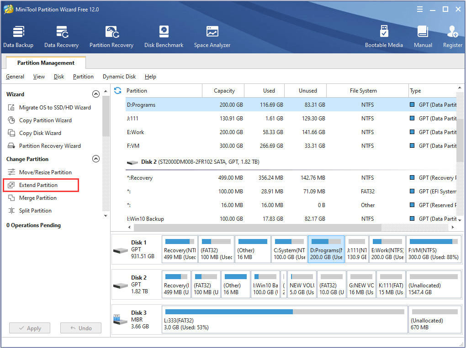Select the *:Recovery row on Disk 2
Viewport: 466px width, 348px height.
click(291, 178)
